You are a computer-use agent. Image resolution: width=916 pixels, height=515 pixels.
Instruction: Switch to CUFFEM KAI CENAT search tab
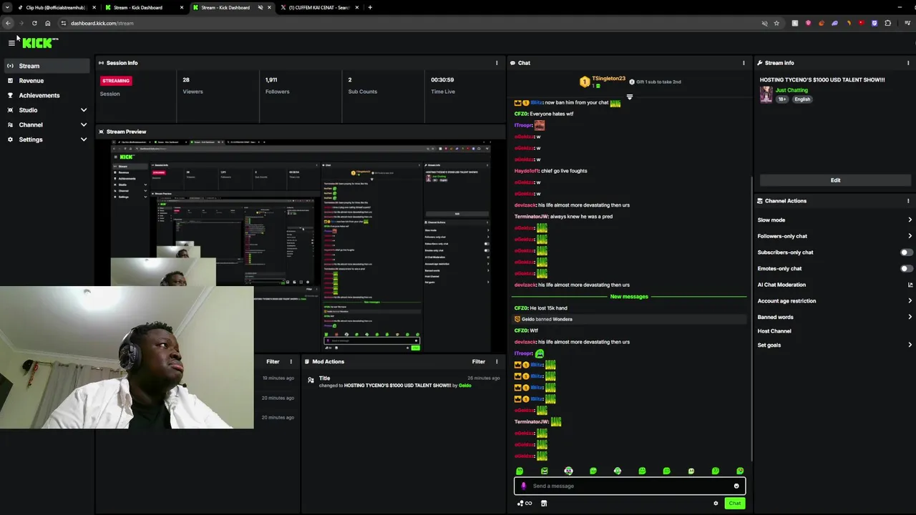pos(318,7)
